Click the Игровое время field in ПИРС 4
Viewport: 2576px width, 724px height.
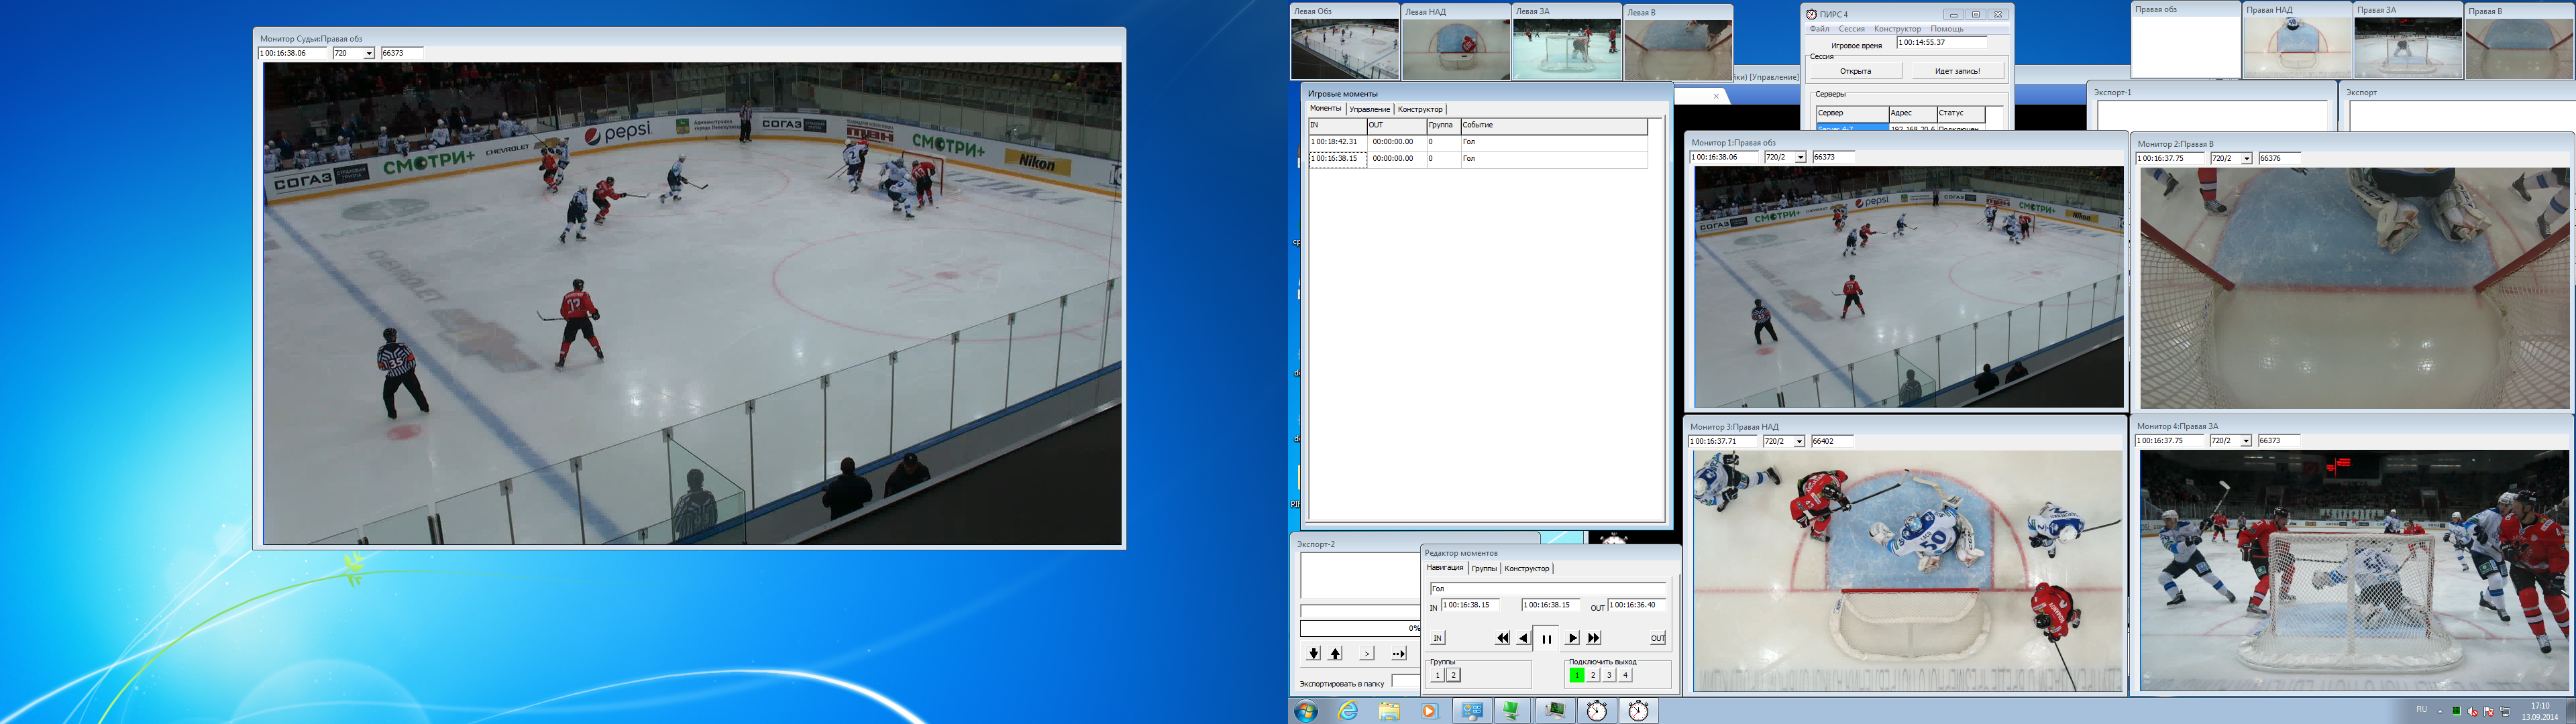point(1942,43)
